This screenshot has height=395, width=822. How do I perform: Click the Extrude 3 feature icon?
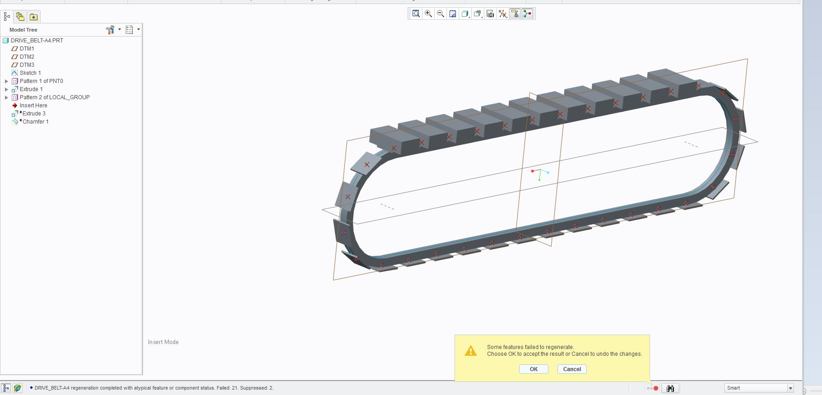point(15,114)
